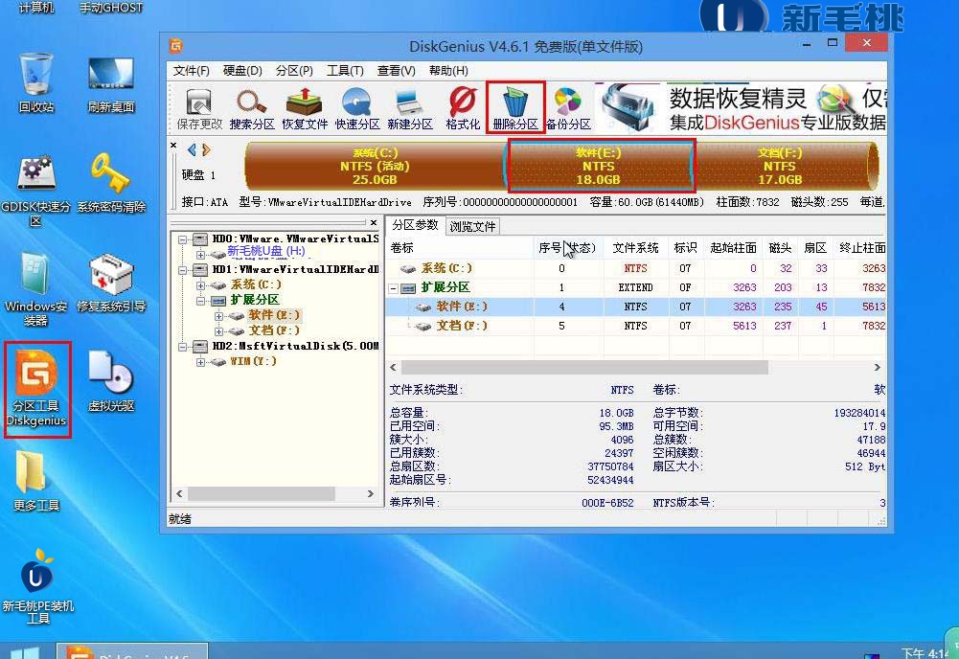The height and width of the screenshot is (659, 959).
Task: Expand the 系统(C:) node in disk tree
Action: click(x=200, y=284)
